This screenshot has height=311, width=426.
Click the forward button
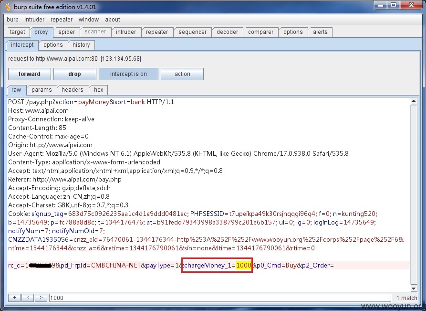tap(30, 74)
